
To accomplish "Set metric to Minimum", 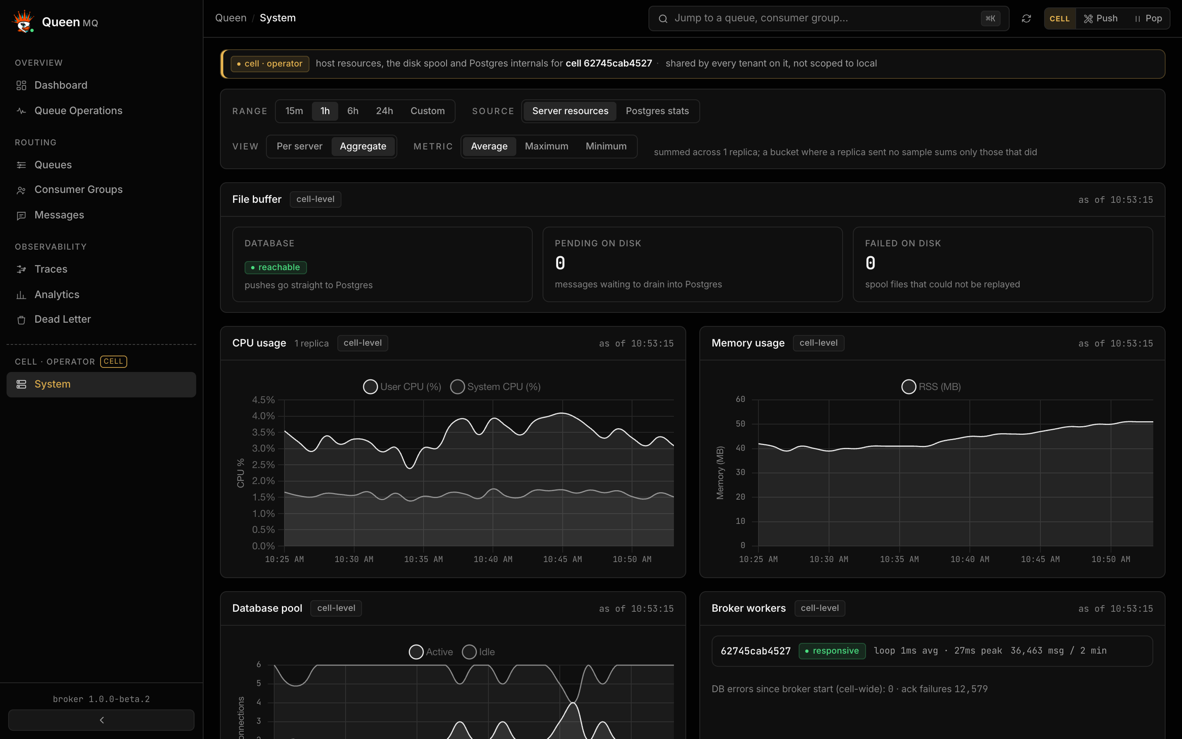I will (606, 146).
